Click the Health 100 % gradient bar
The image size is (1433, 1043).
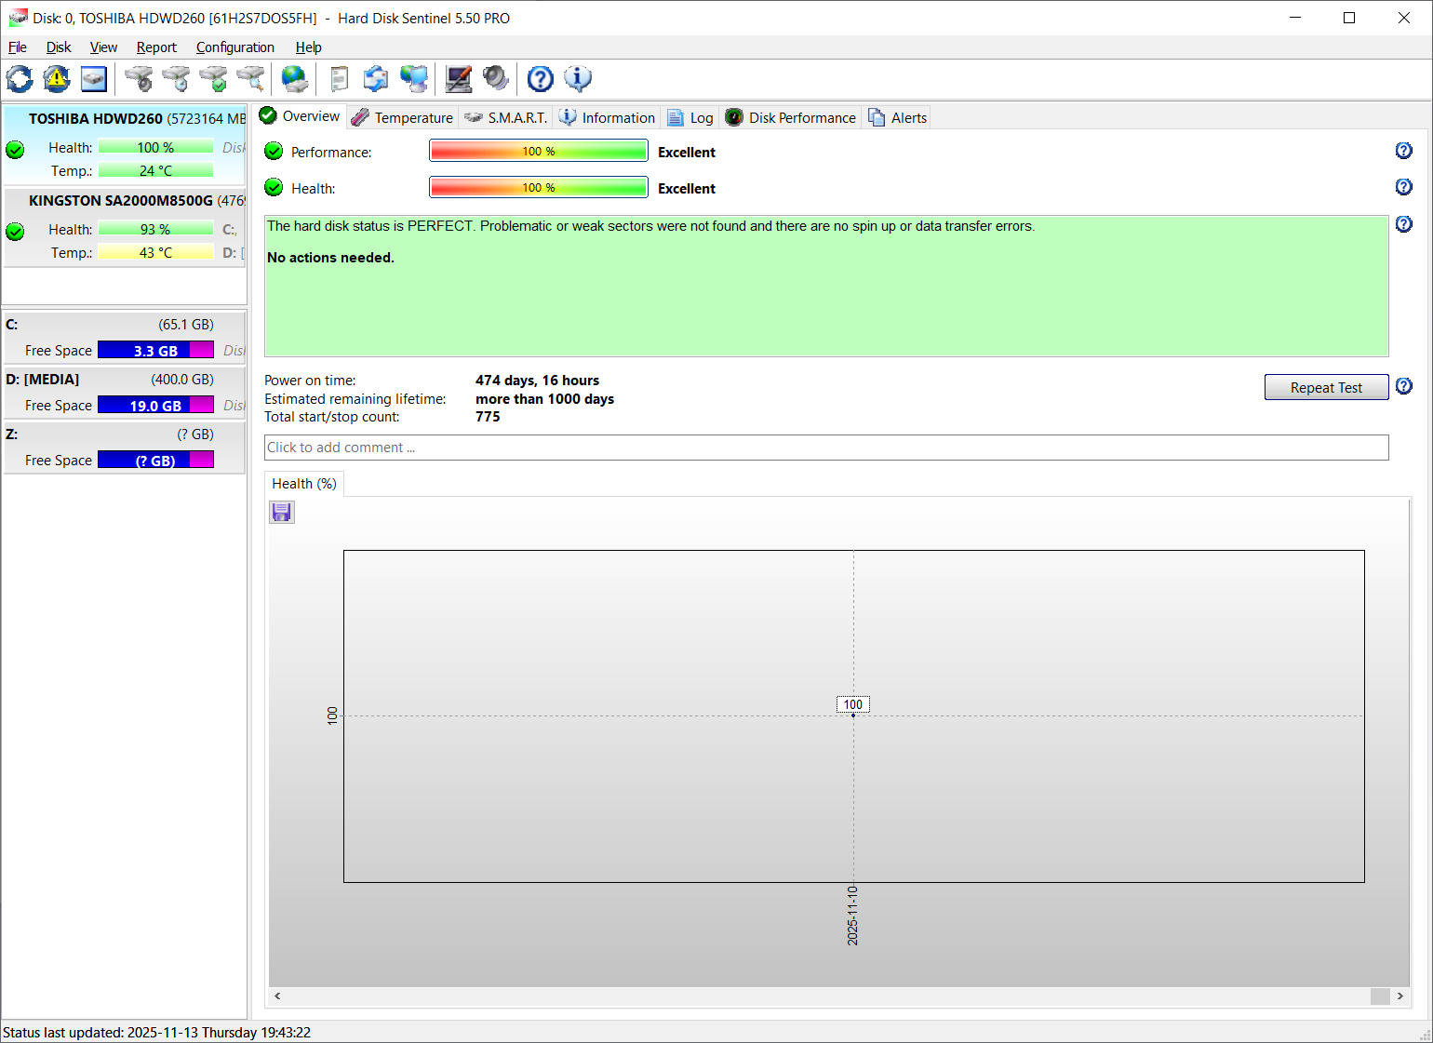click(539, 187)
